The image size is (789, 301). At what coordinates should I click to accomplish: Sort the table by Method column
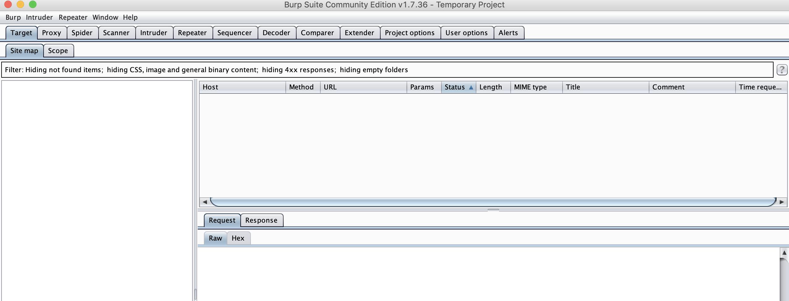coord(303,87)
